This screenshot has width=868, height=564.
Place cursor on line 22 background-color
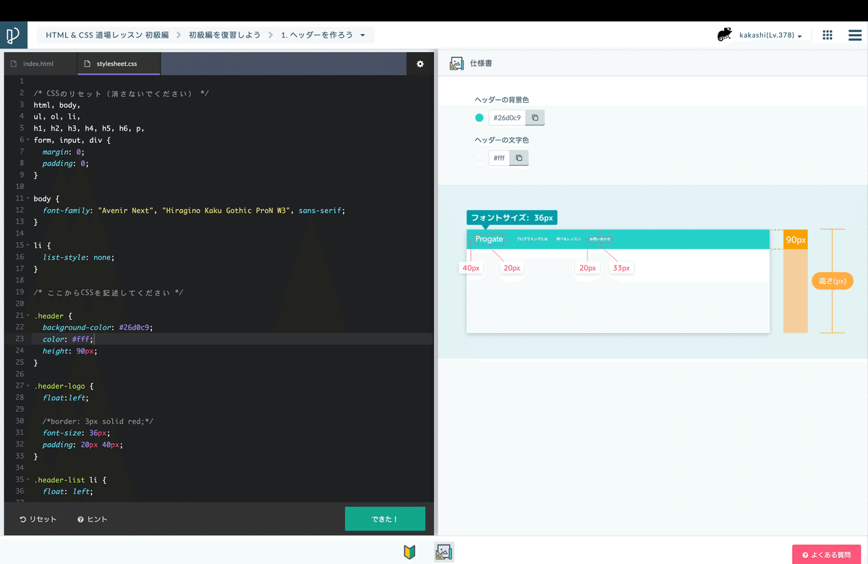click(98, 327)
